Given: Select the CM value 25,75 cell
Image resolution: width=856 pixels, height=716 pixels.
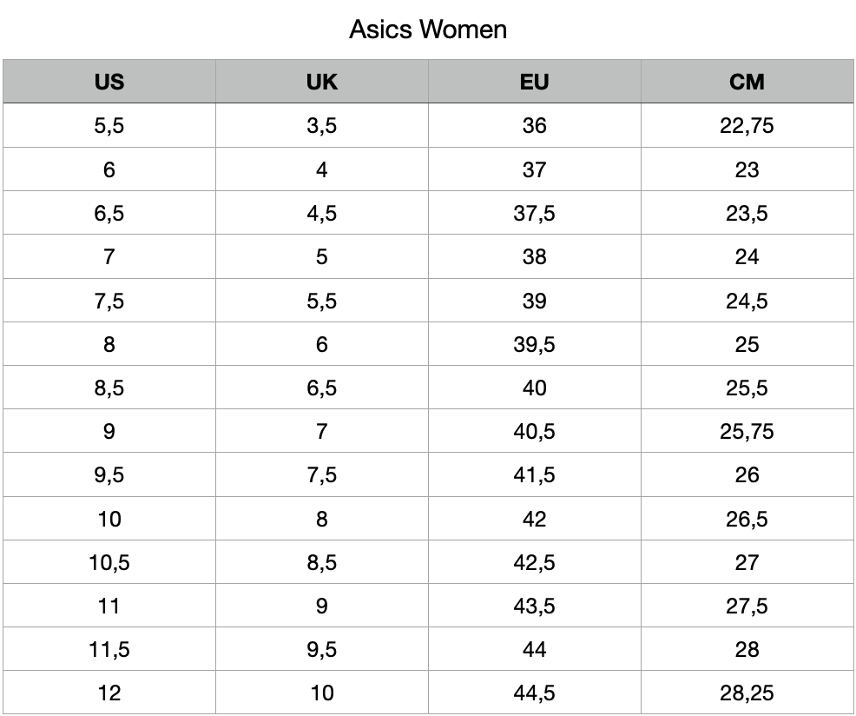Looking at the screenshot, I should pyautogui.click(x=747, y=431).
